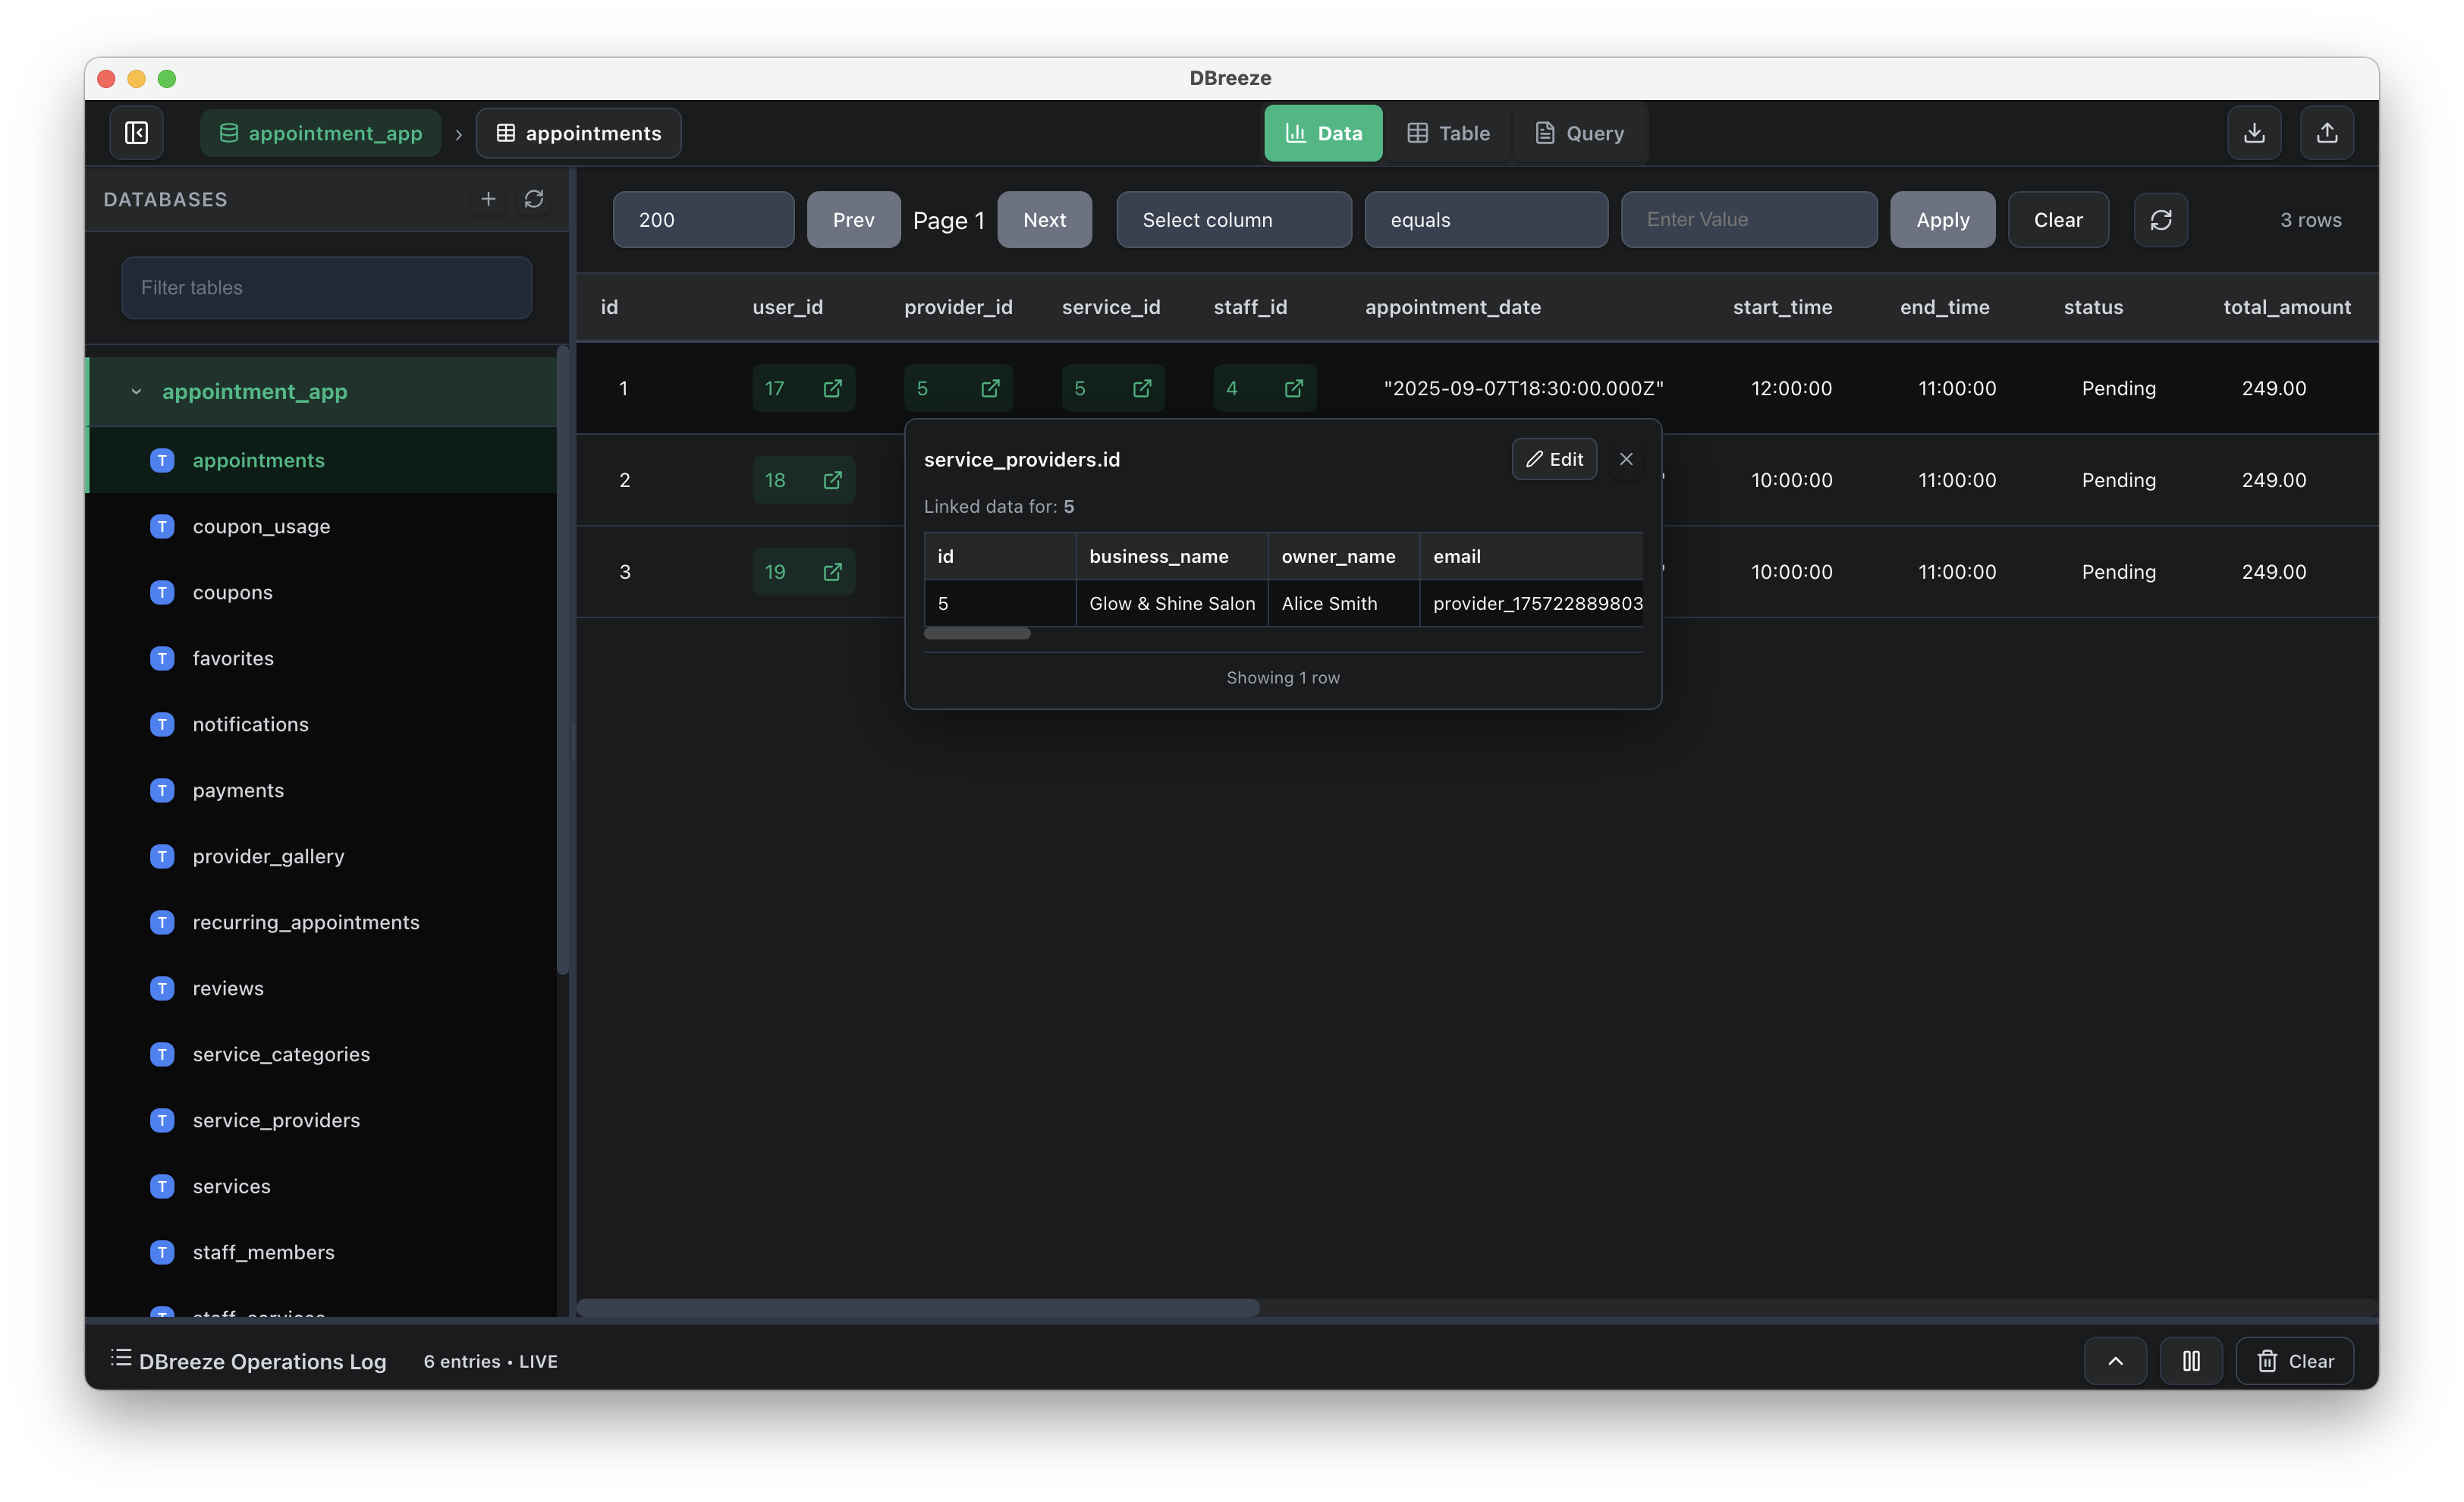Collapse the appointment_app database tree
2464x1502 pixels.
pos(137,392)
